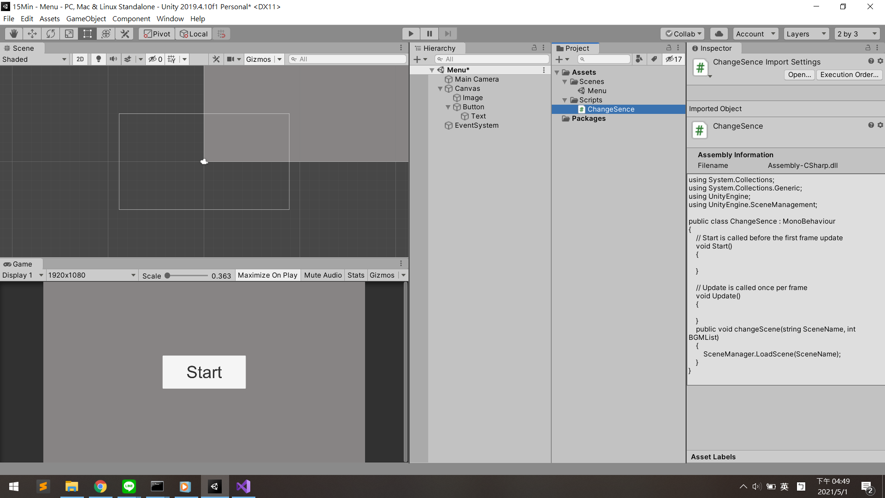Viewport: 885px width, 498px height.
Task: Click the Open... script button
Action: 799,75
